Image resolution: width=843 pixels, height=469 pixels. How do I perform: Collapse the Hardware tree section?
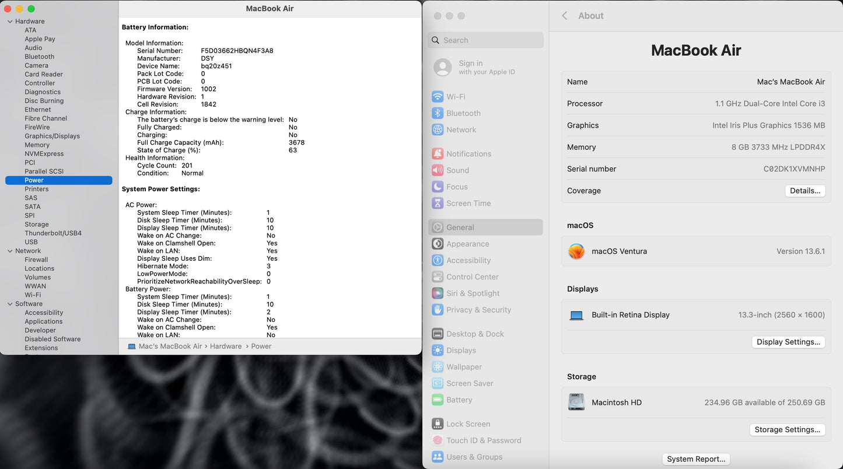tap(10, 22)
